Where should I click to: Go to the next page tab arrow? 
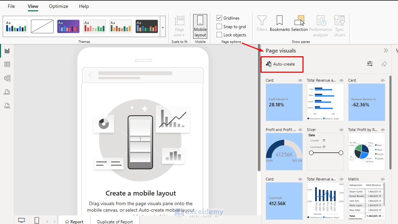coord(54,222)
